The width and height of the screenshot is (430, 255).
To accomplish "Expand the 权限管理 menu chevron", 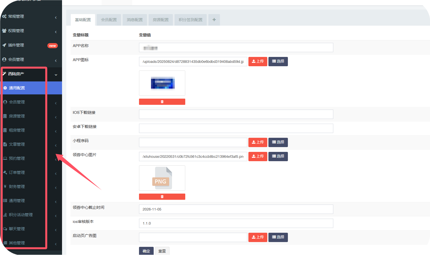I will click(56, 32).
